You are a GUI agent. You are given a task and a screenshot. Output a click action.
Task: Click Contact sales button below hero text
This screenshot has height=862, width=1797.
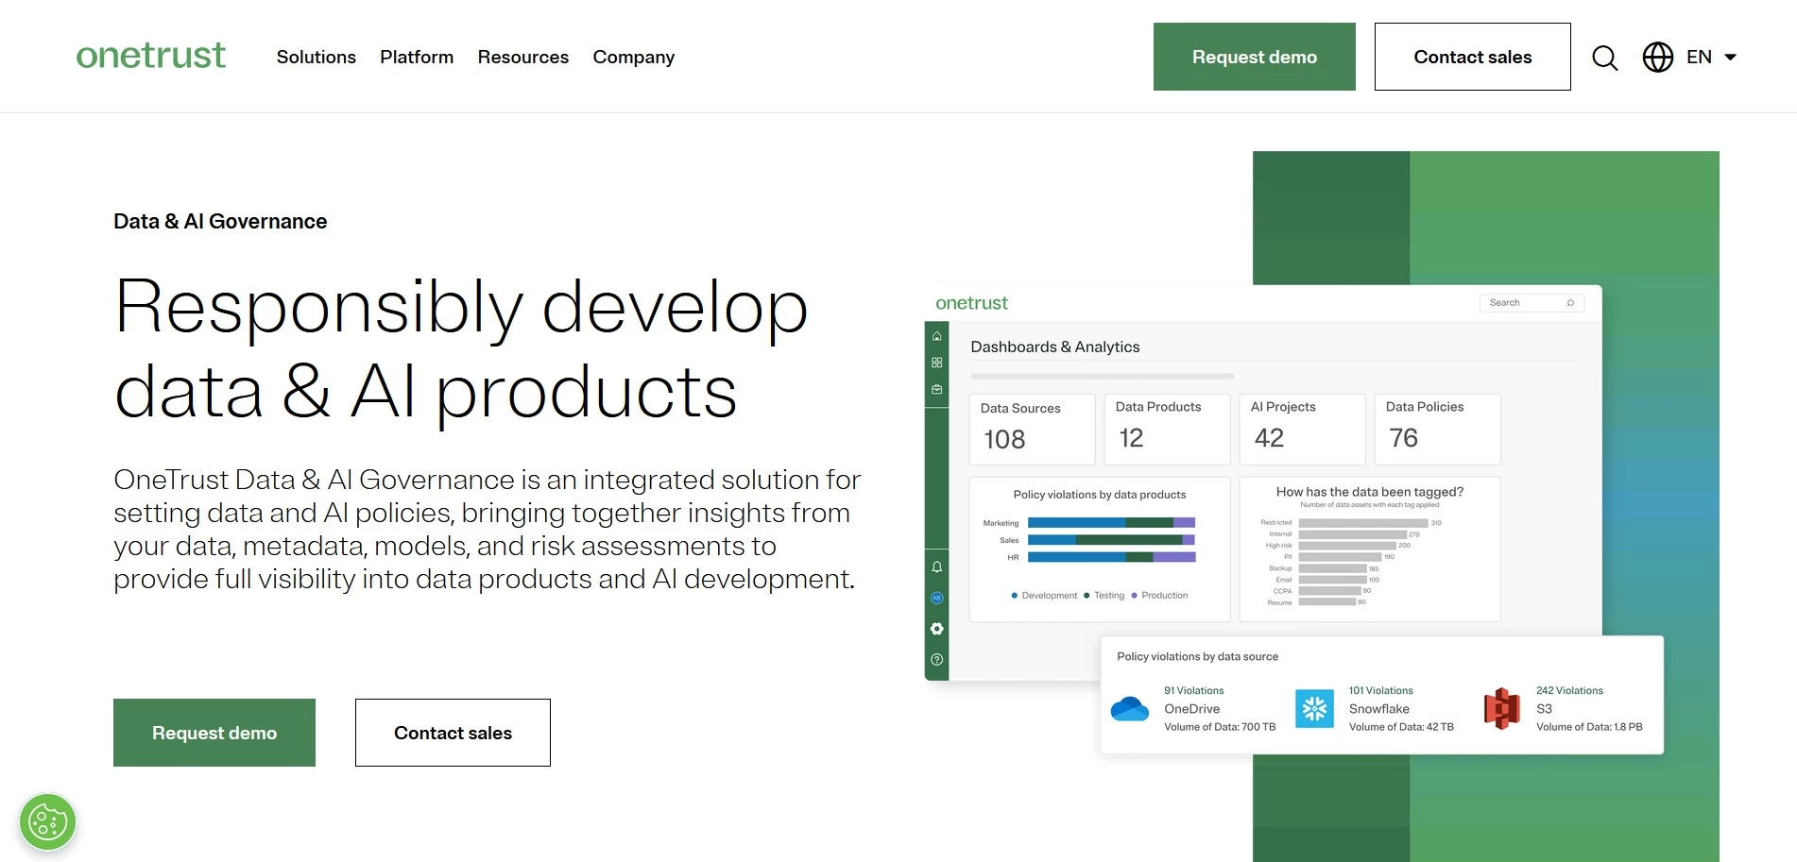[x=453, y=733]
